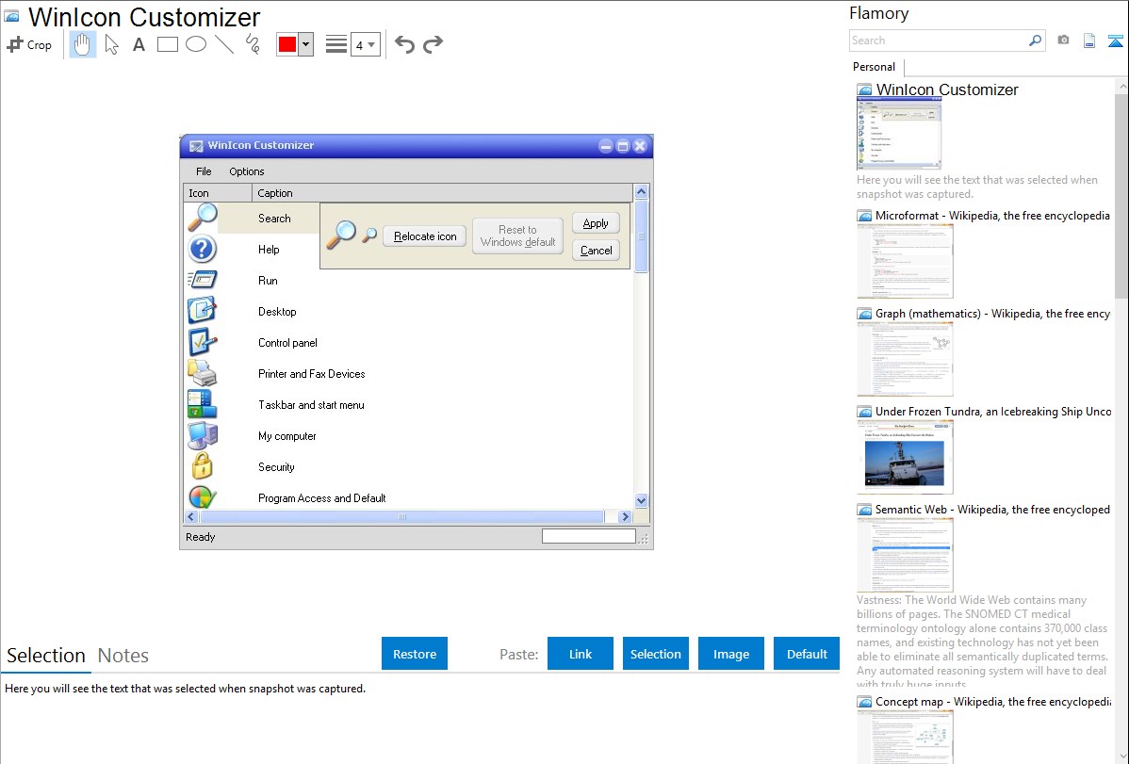Screen dimensions: 1129x764
Task: Click the My computer icon
Action: pos(203,435)
